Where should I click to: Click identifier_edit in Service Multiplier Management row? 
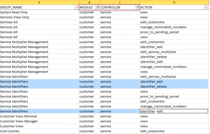tap(174, 62)
